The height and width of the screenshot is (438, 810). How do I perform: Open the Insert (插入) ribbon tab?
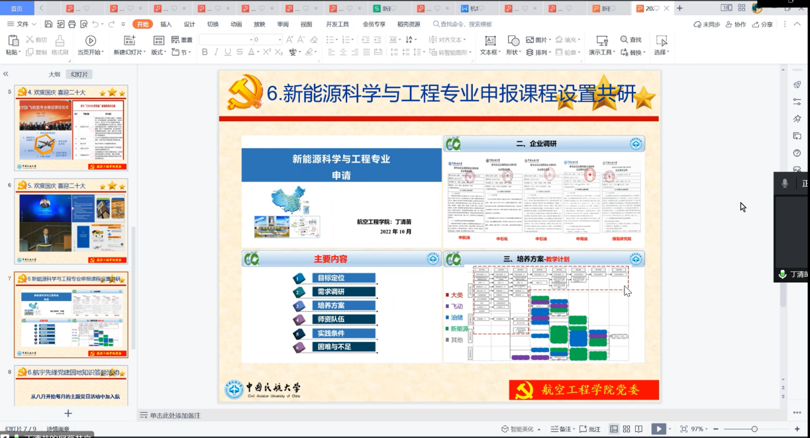(x=166, y=24)
